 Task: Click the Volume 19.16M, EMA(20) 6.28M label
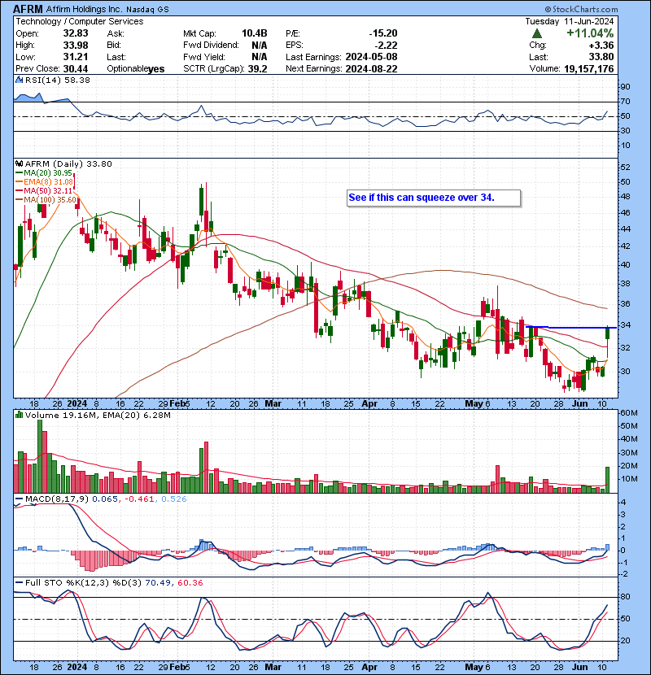98,416
